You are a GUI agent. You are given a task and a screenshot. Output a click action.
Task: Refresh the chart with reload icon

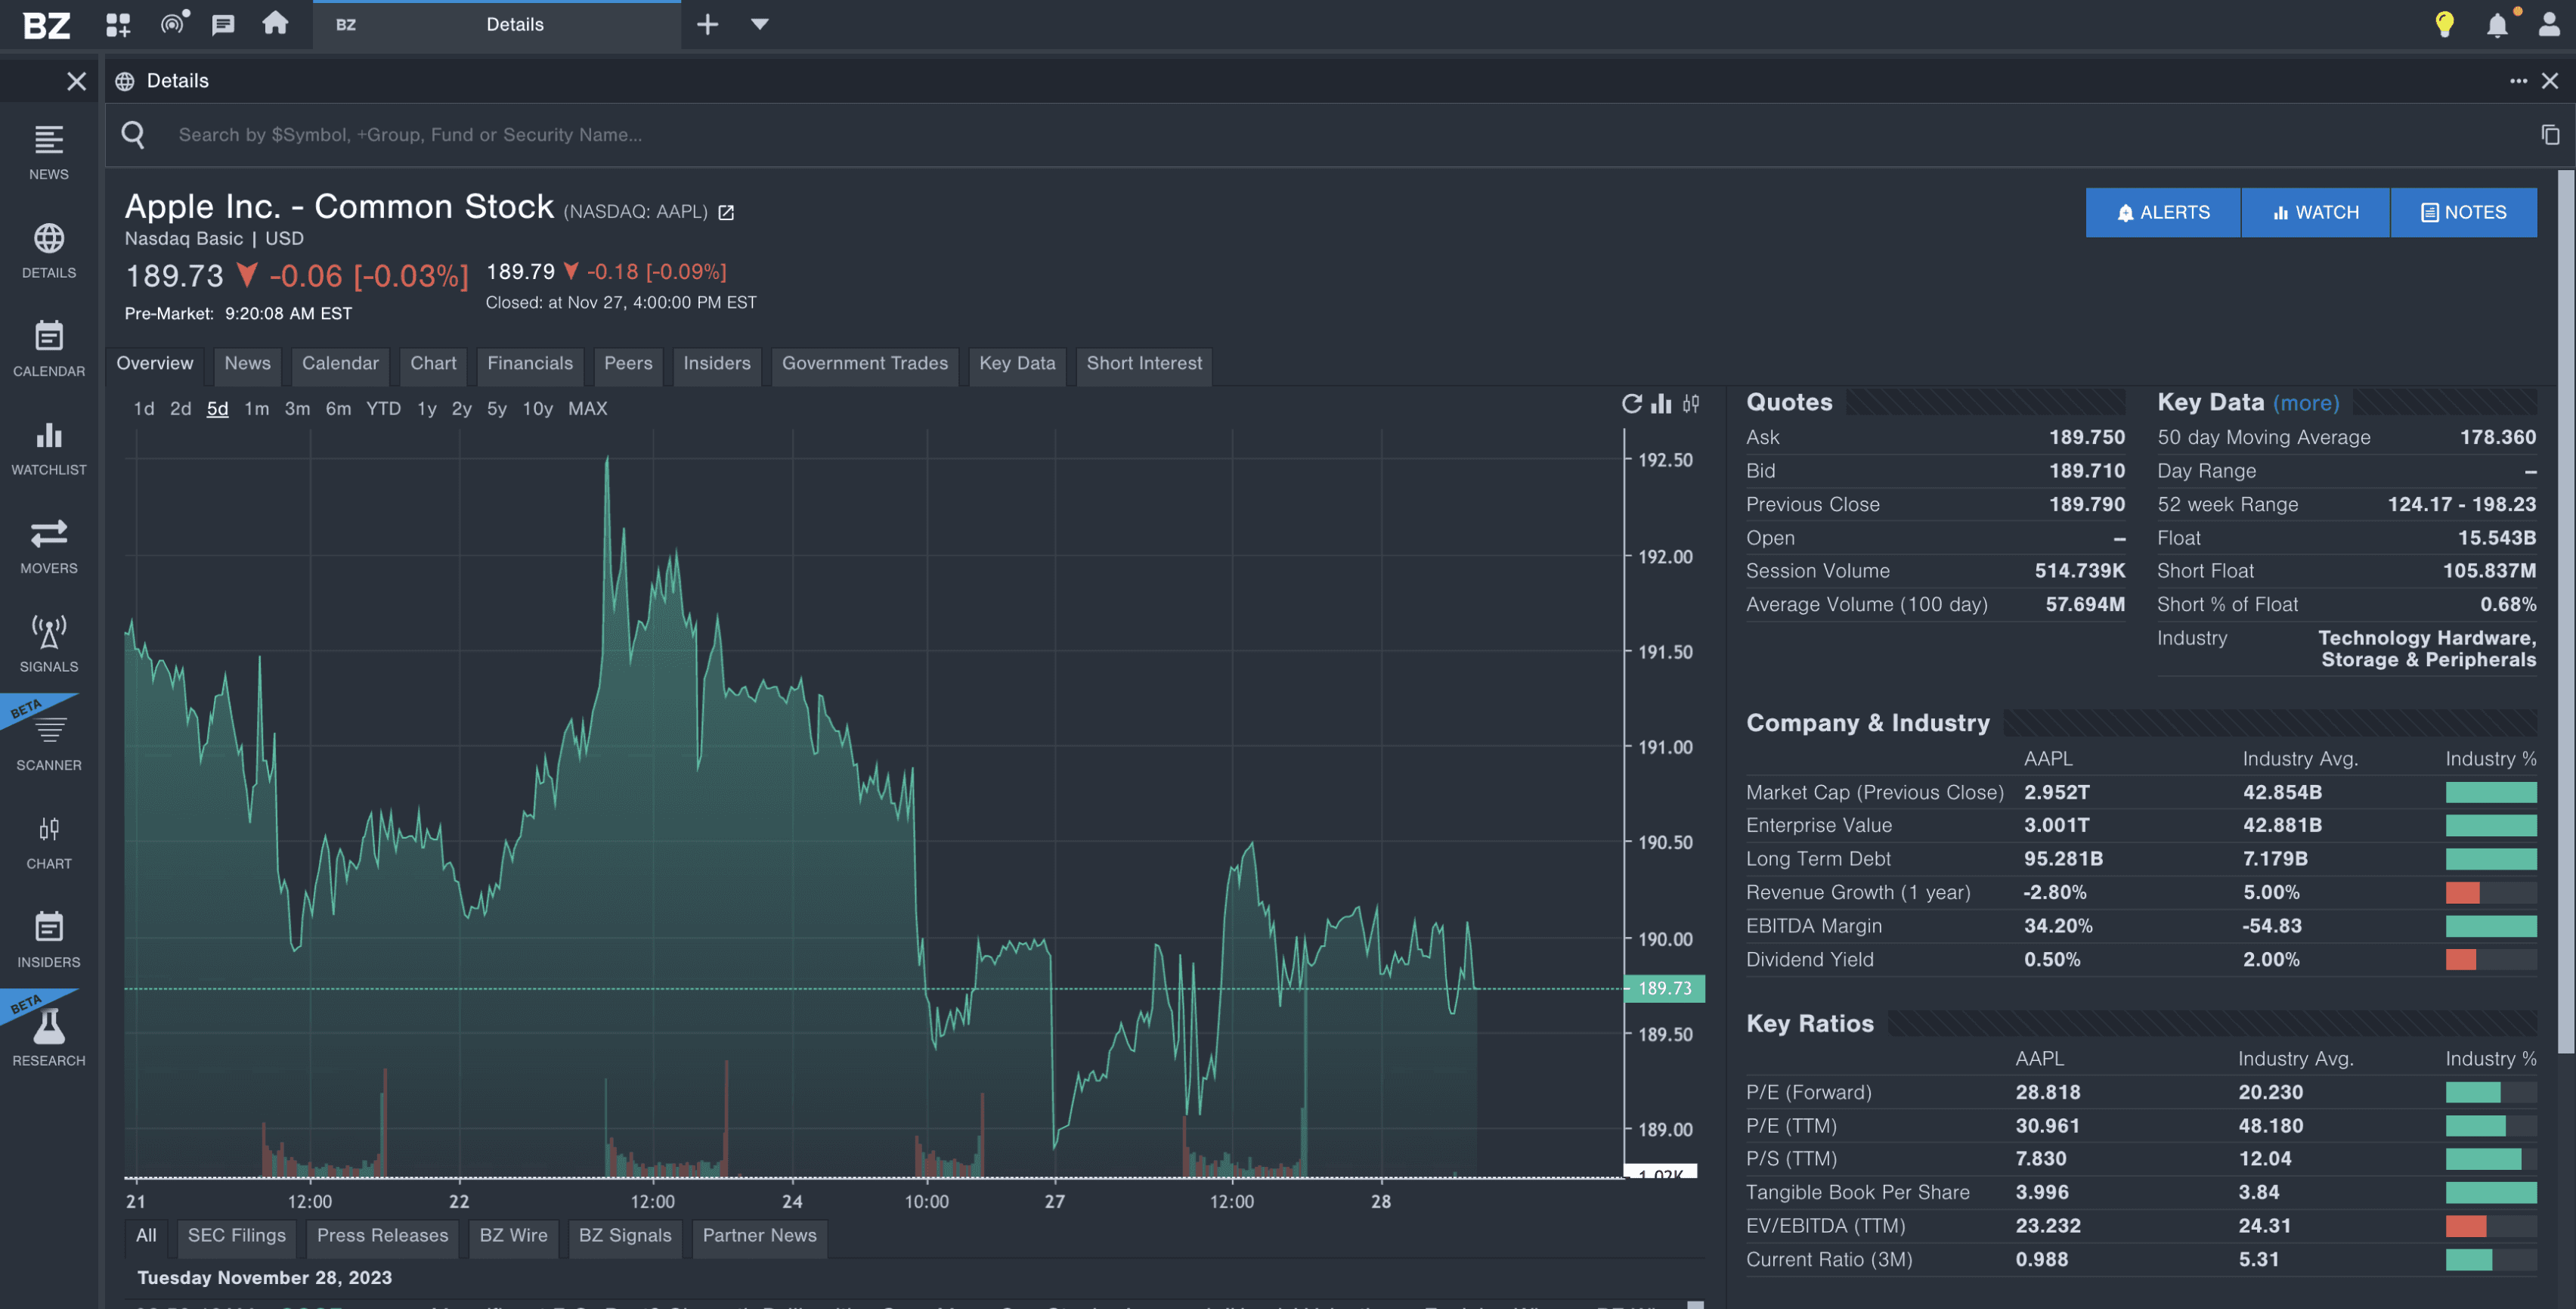[x=1631, y=403]
